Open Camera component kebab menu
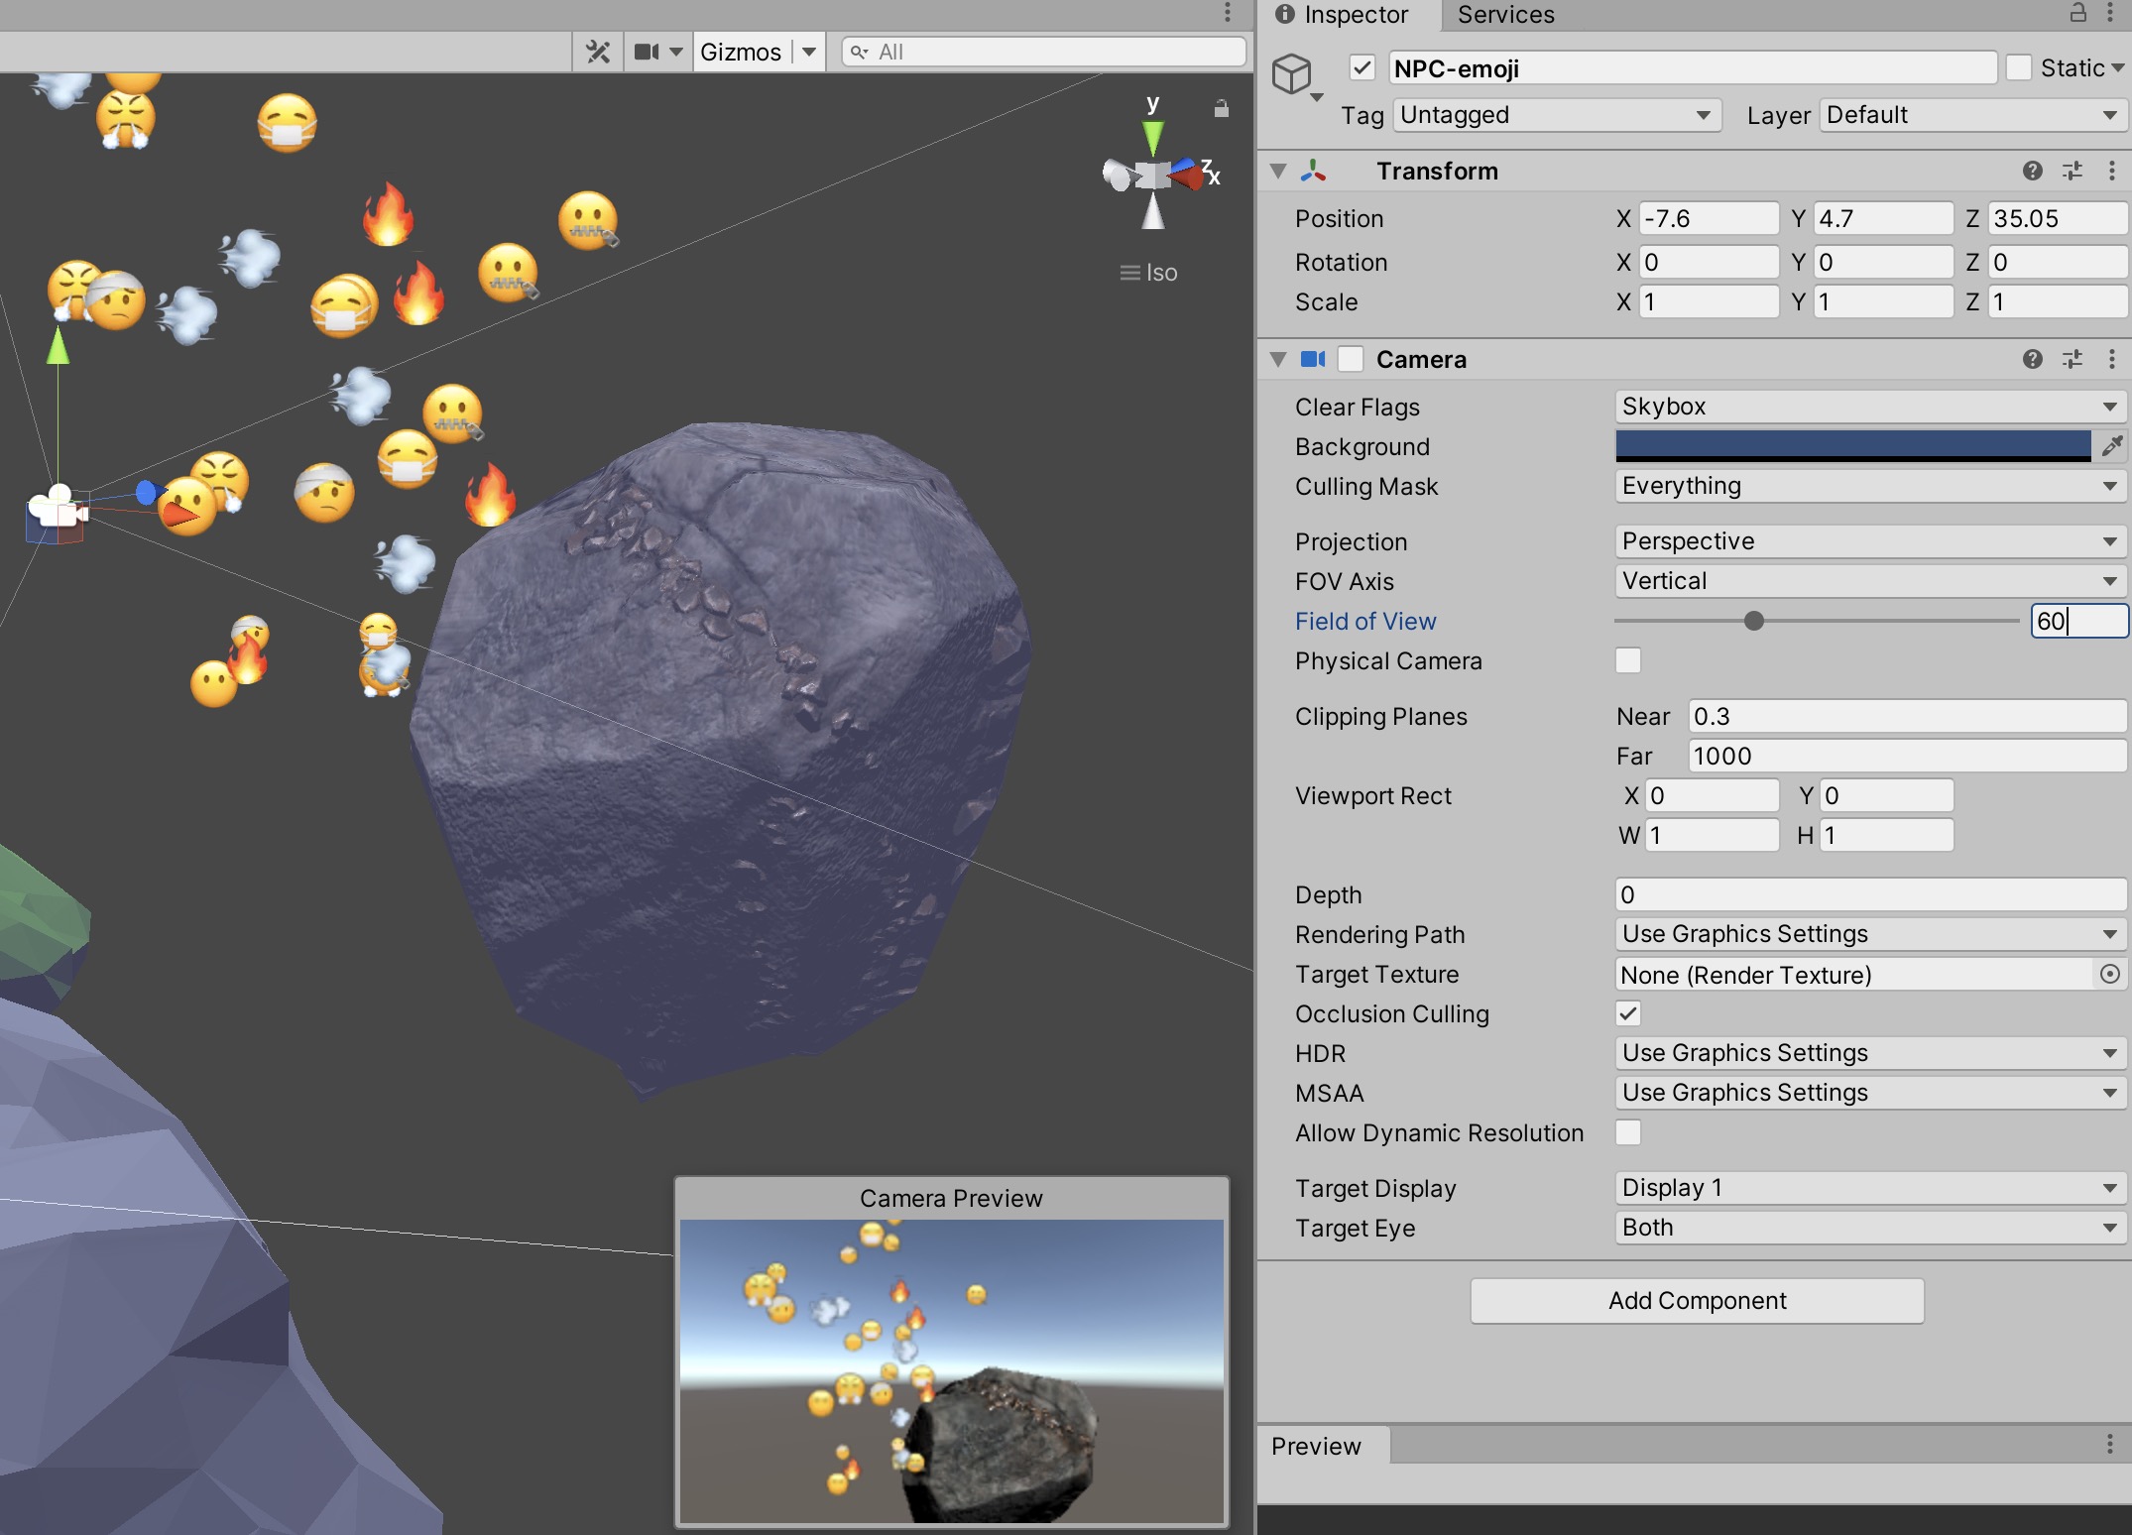This screenshot has height=1535, width=2132. pyautogui.click(x=2112, y=359)
